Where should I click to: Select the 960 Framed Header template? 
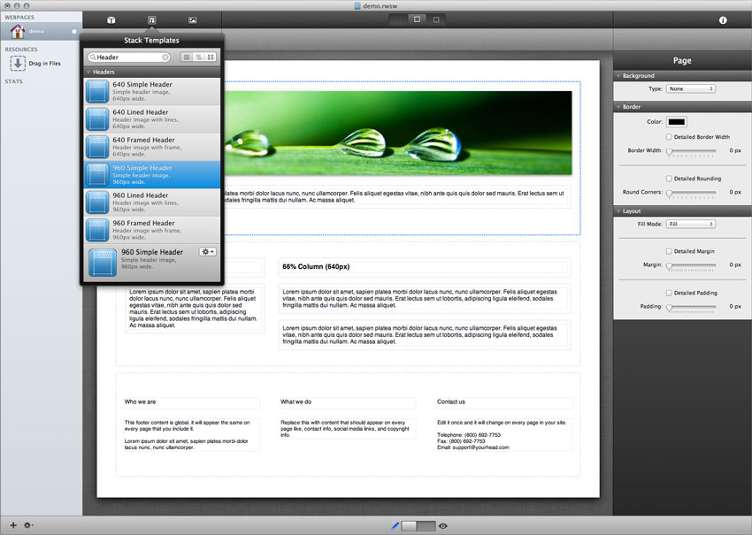pos(152,230)
